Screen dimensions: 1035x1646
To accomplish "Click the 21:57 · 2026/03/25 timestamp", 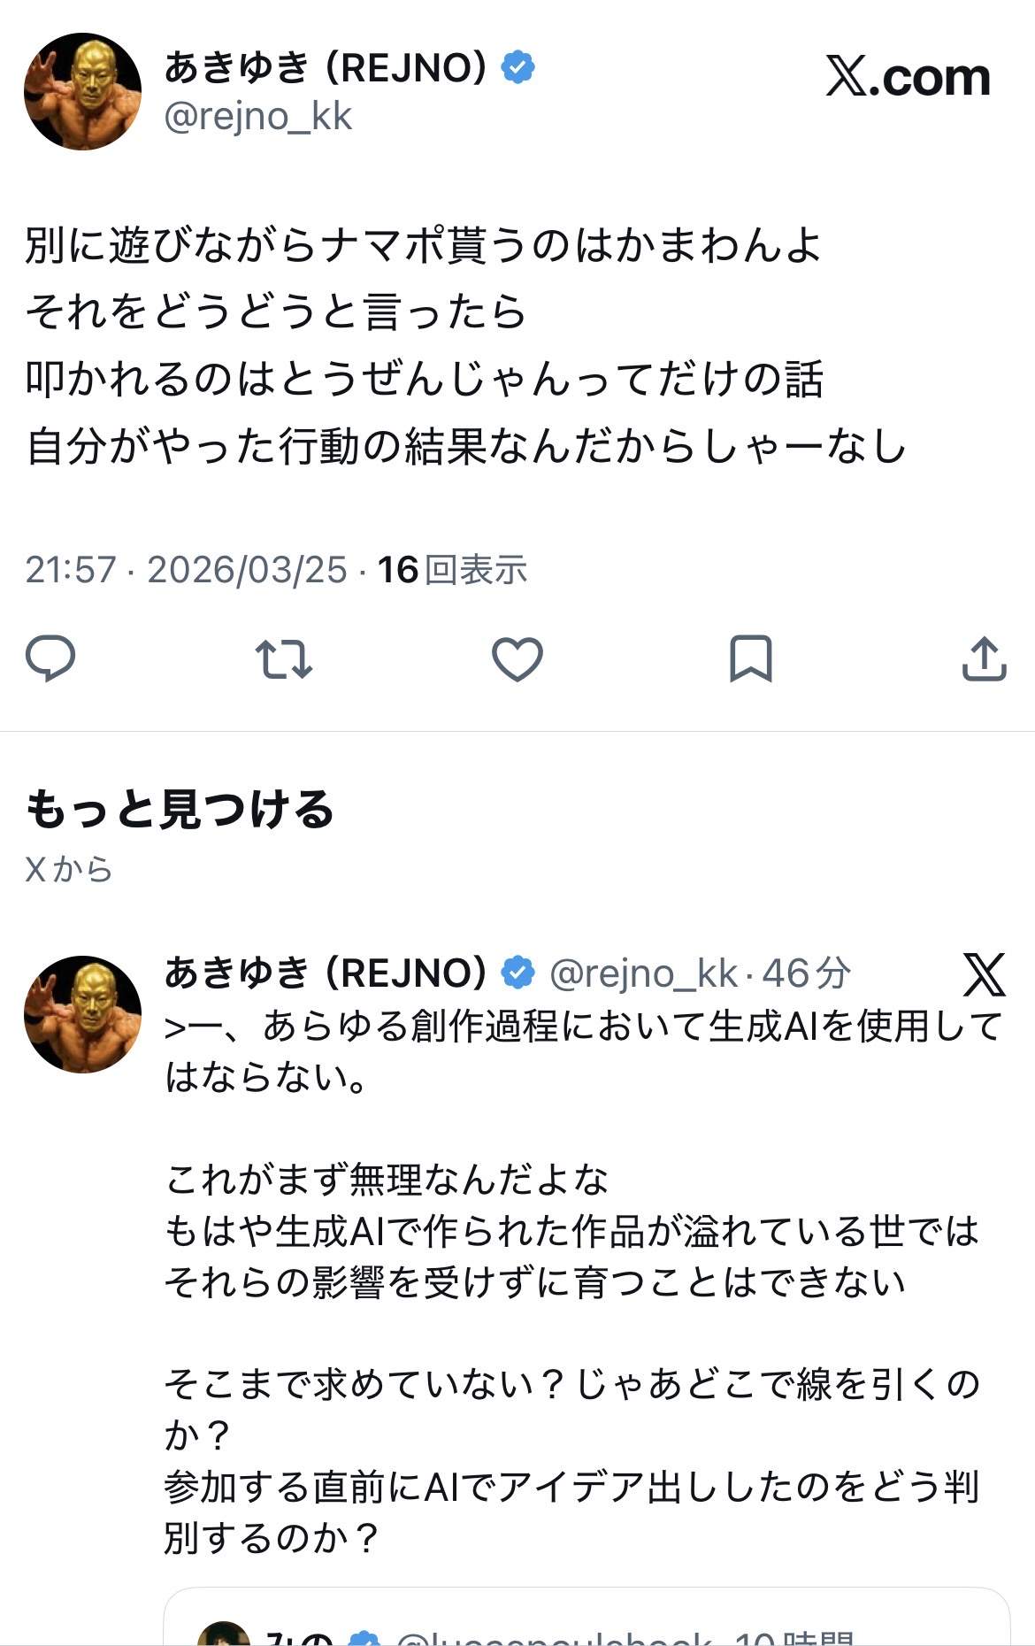I will [186, 570].
